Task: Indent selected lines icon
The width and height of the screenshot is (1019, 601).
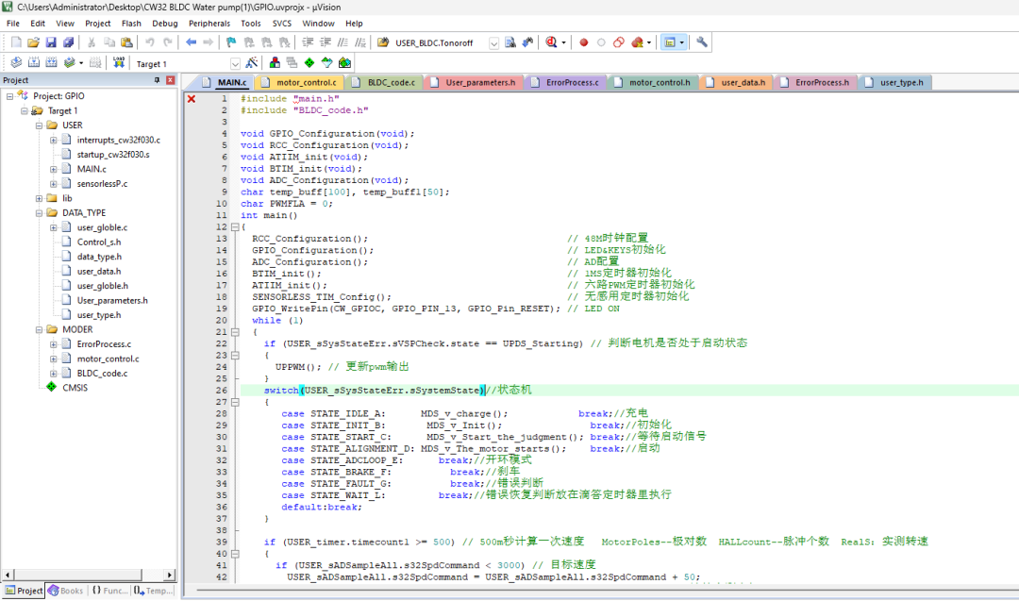Action: [308, 42]
